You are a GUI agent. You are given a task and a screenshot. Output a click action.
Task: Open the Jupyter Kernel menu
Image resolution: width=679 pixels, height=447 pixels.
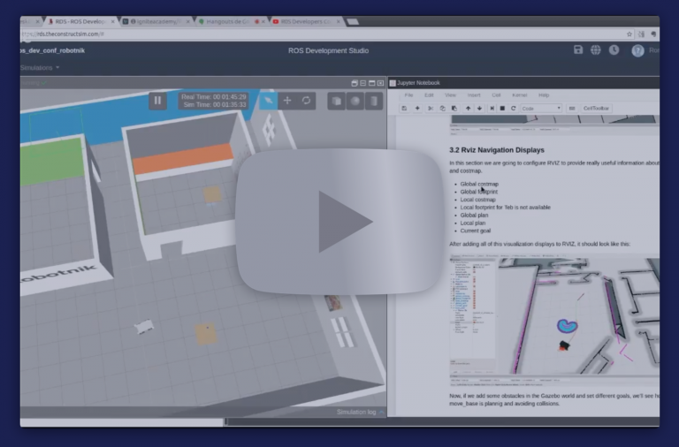(520, 95)
